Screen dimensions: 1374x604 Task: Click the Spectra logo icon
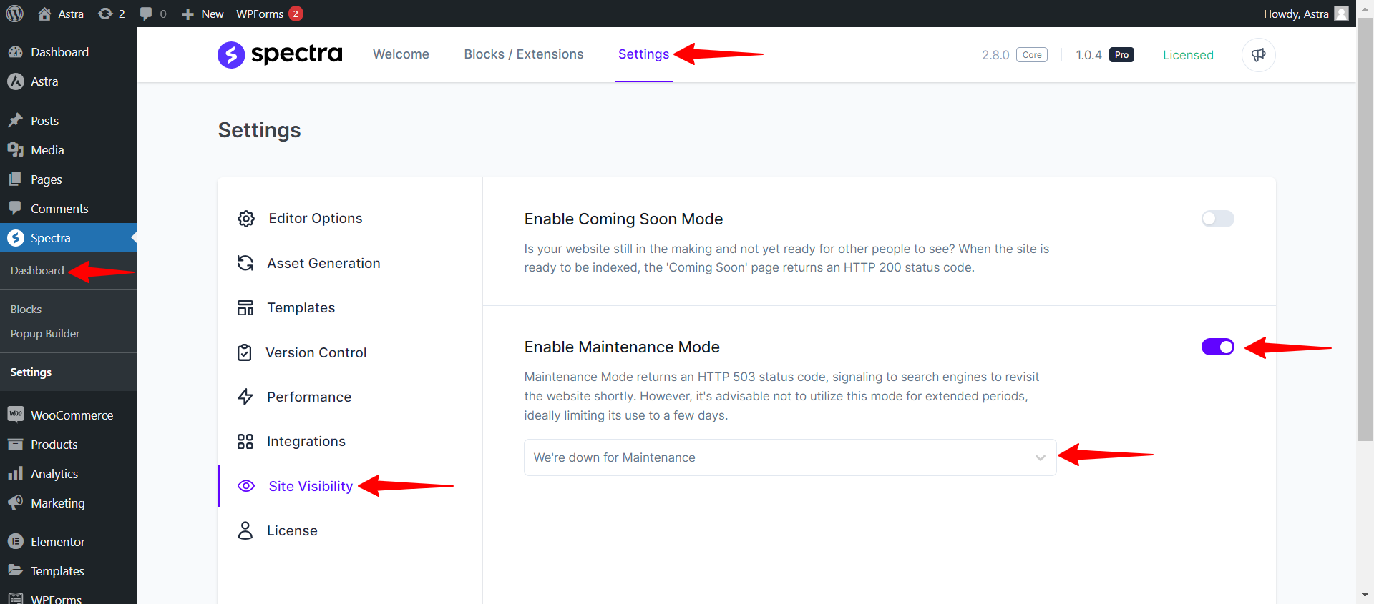tap(231, 55)
